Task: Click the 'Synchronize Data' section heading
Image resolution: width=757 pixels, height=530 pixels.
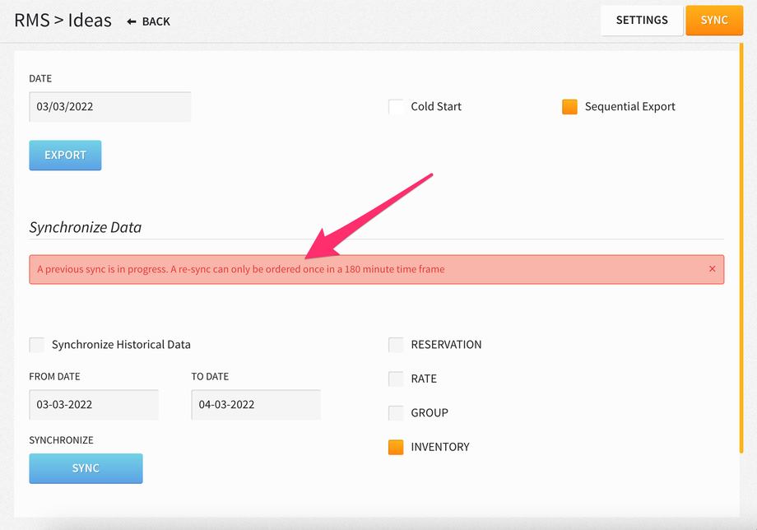Action: pos(86,227)
